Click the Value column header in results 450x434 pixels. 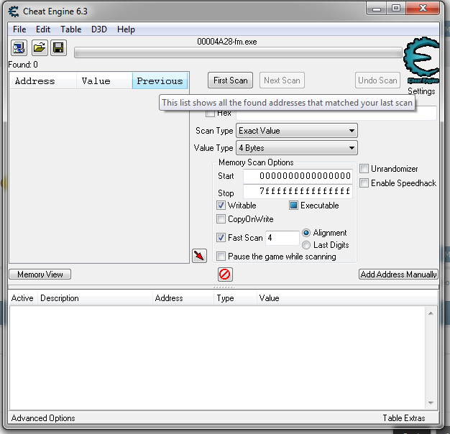(104, 81)
